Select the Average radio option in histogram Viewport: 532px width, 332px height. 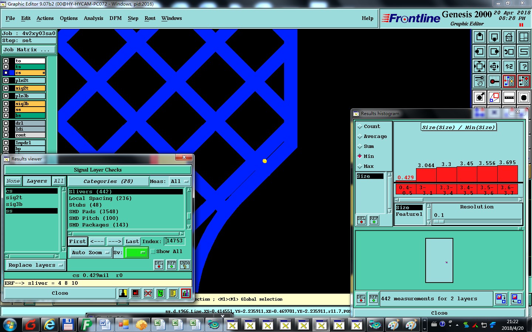pos(360,136)
